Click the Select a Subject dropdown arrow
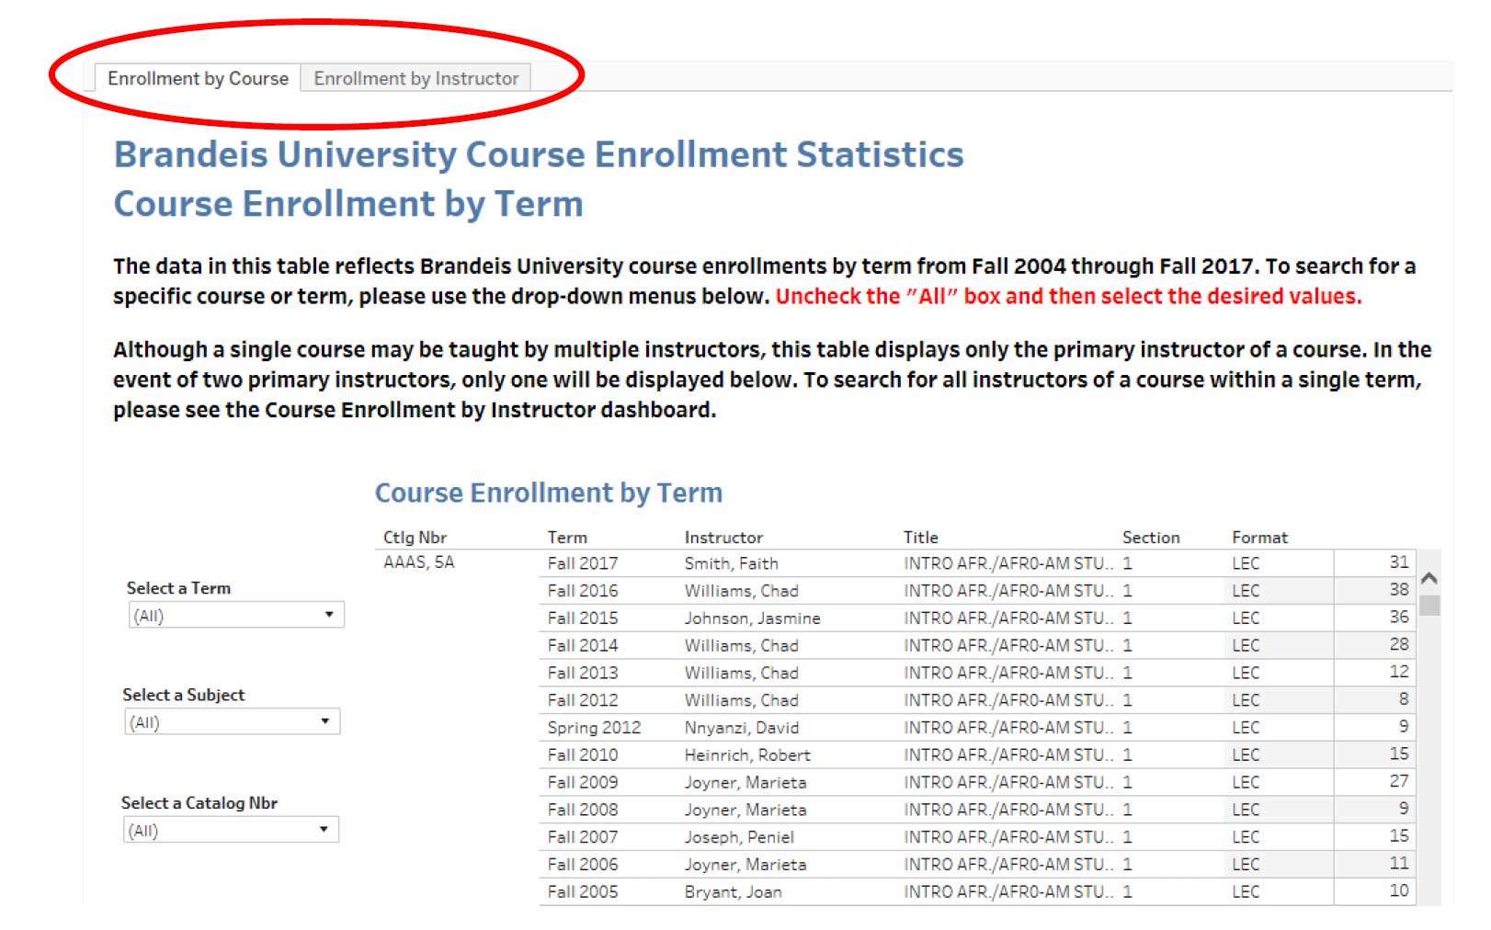The height and width of the screenshot is (930, 1491). pos(329,722)
